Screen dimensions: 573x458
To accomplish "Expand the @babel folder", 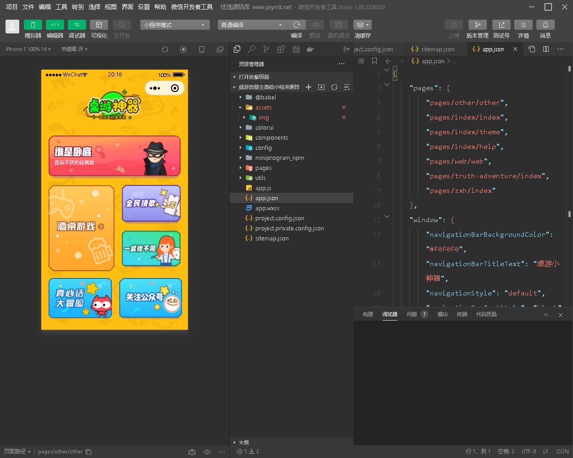I will (292, 97).
